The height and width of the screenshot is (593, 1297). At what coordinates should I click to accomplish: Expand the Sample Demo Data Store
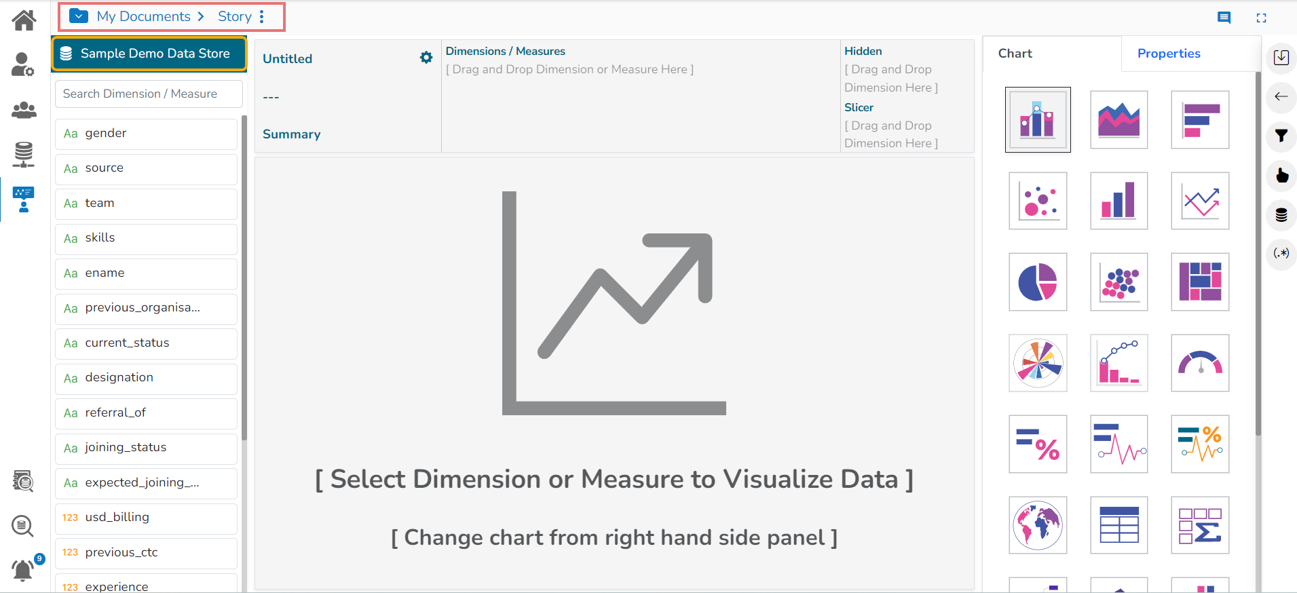149,54
